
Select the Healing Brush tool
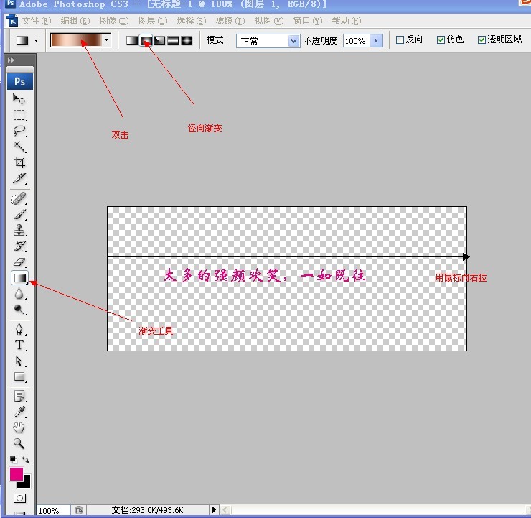[x=19, y=199]
